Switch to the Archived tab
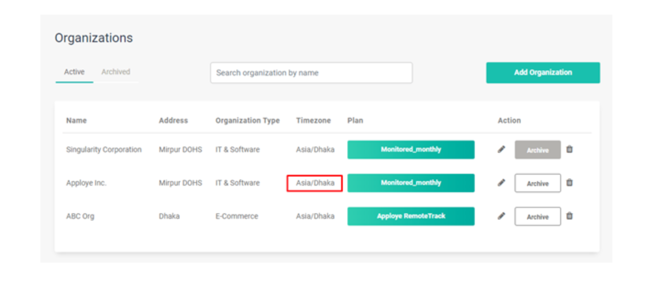Viewport: 649px width, 291px height. tap(115, 72)
